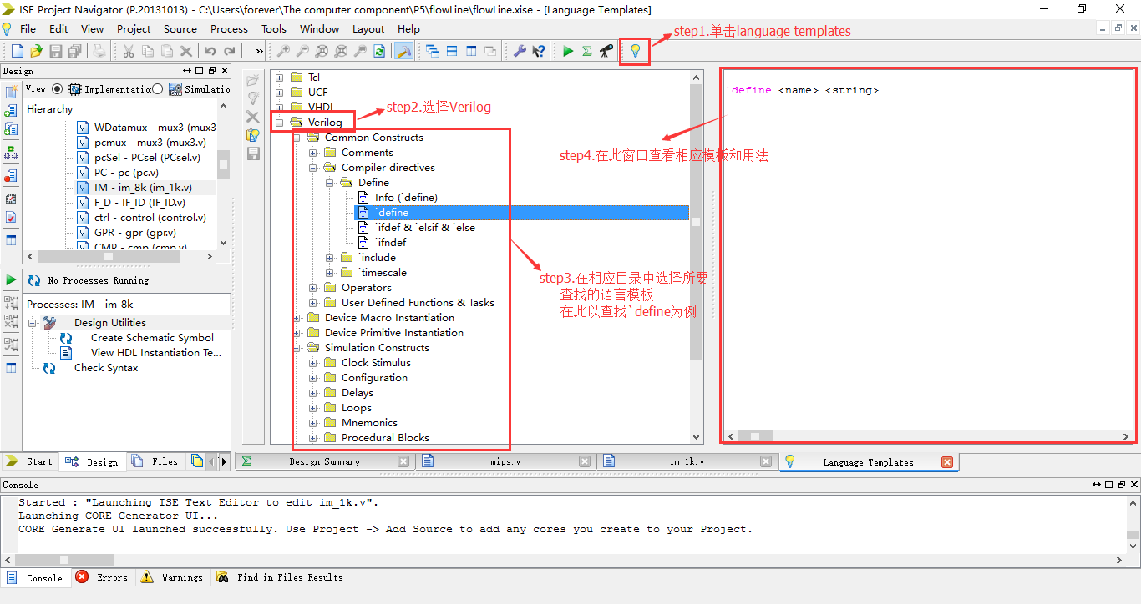Expand the Comments folder node

(x=313, y=153)
